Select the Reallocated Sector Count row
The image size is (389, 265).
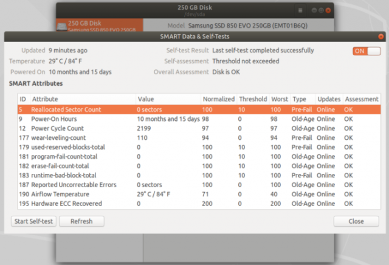[x=67, y=109]
